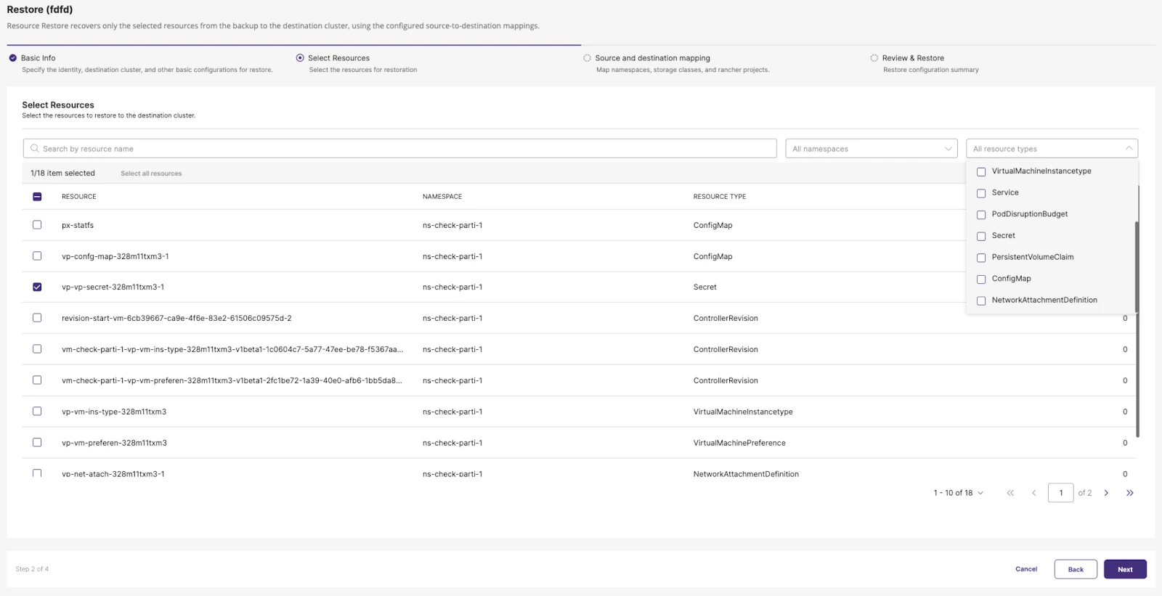Click the Basic Info step icon
1162x596 pixels.
12,58
